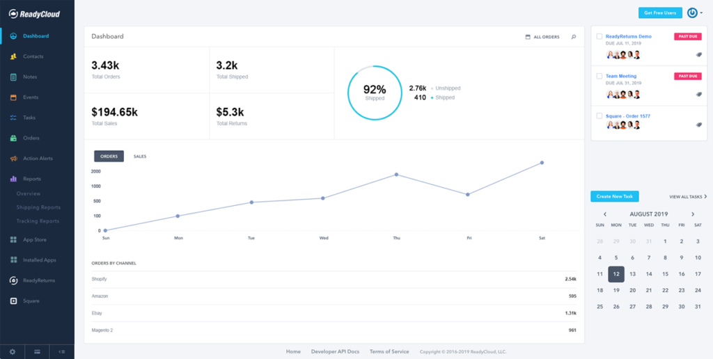Screen dimensions: 713x359
Task: Open the Installed Apps grid icon
Action: pyautogui.click(x=14, y=260)
